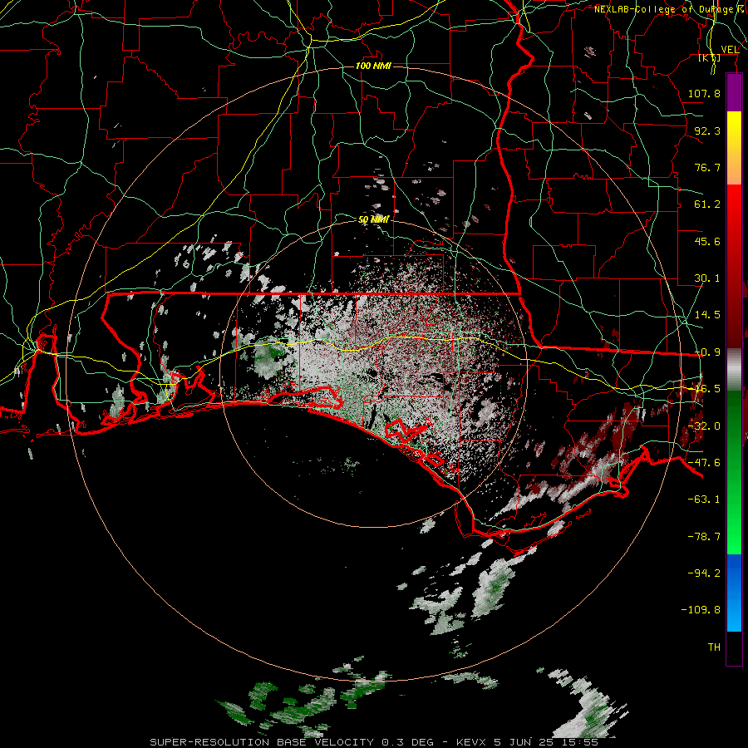
Task: Click the 61.2 scale value
Action: coord(707,204)
